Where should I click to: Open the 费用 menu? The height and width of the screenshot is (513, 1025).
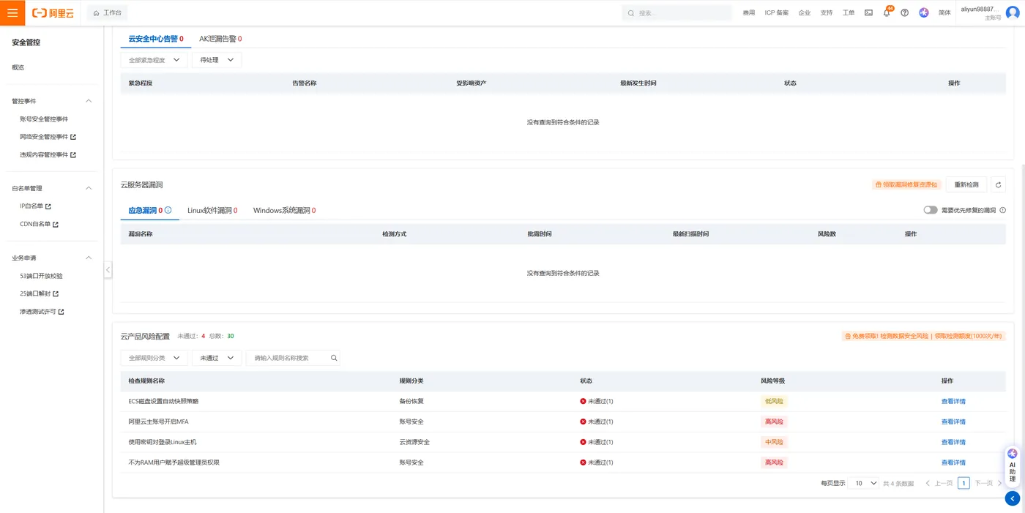click(748, 13)
